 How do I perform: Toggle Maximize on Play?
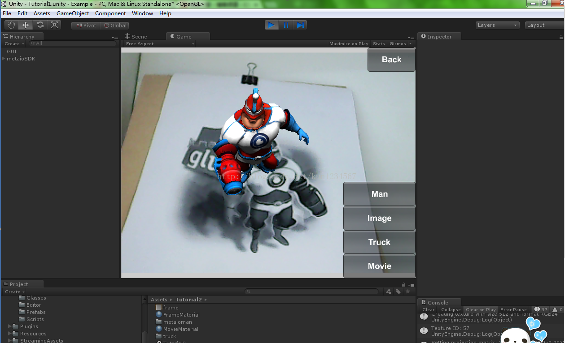(349, 44)
